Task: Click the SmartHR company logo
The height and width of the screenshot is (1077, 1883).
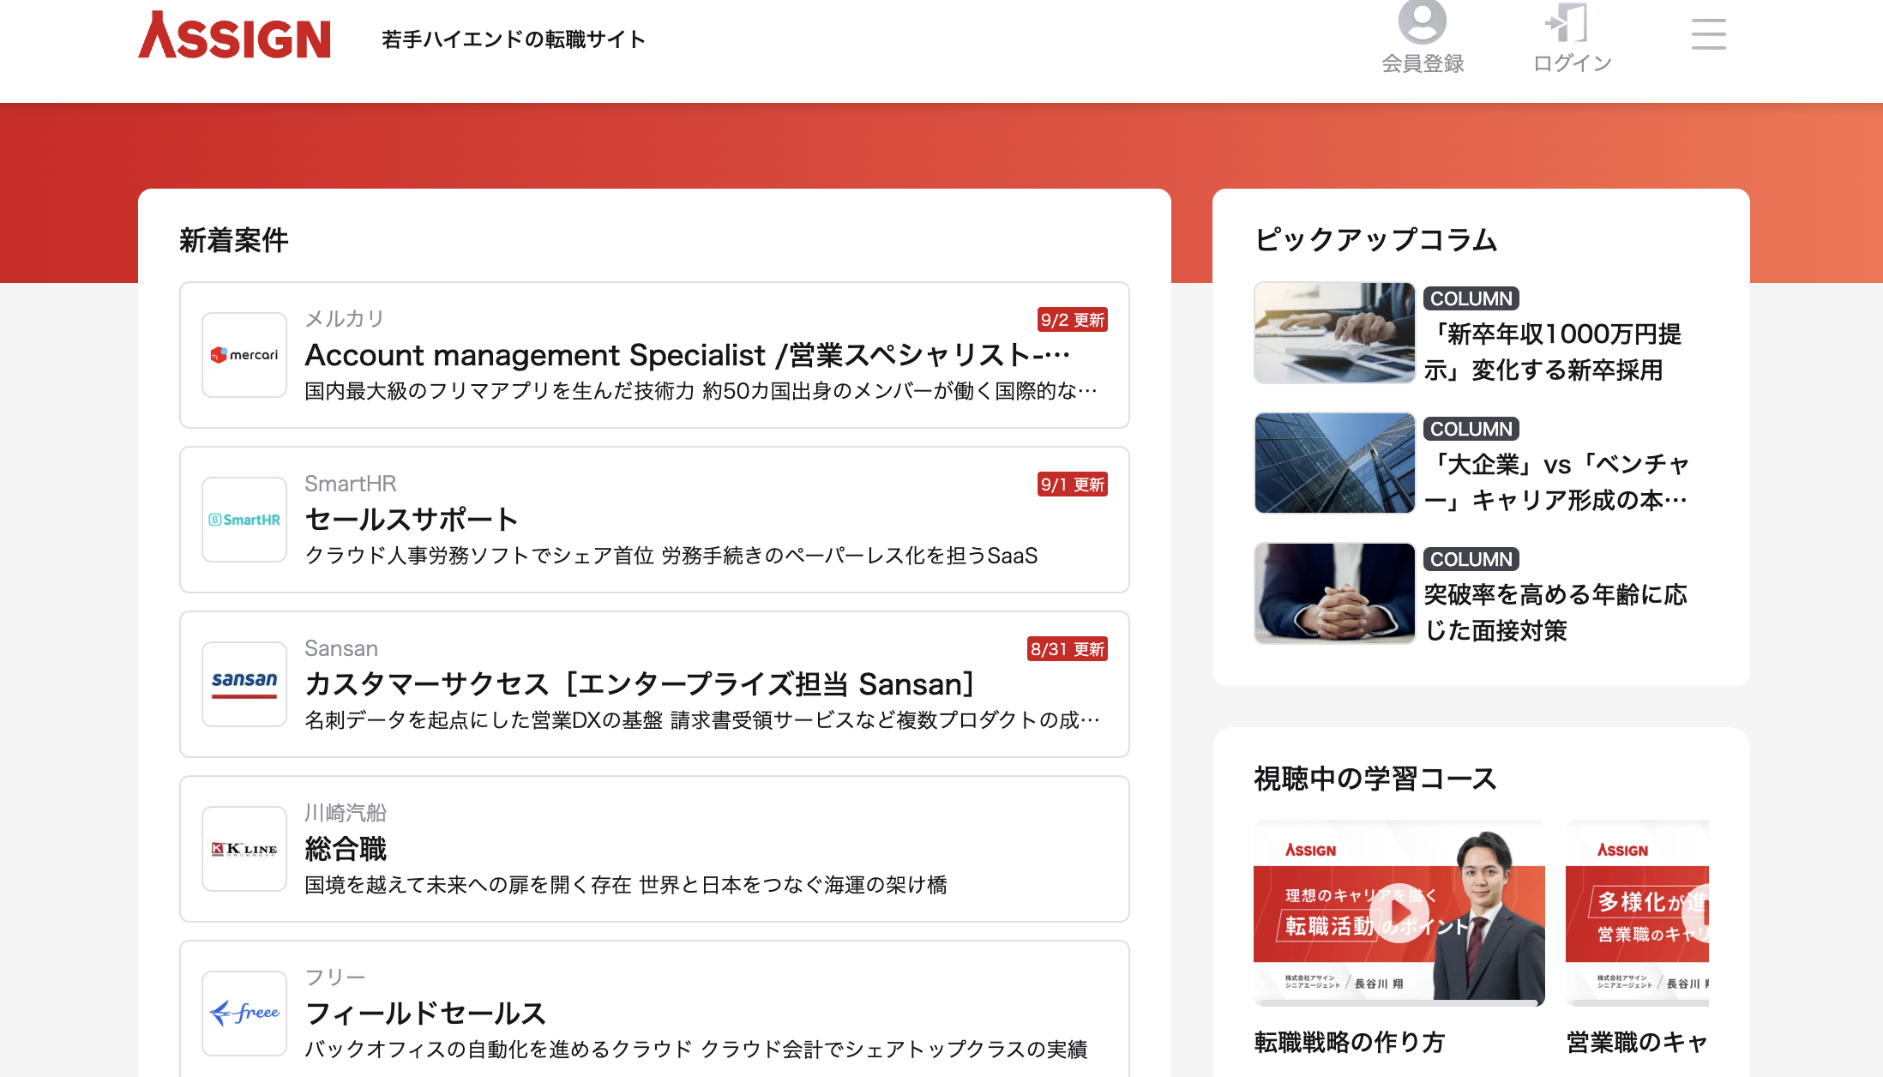Action: tap(244, 520)
